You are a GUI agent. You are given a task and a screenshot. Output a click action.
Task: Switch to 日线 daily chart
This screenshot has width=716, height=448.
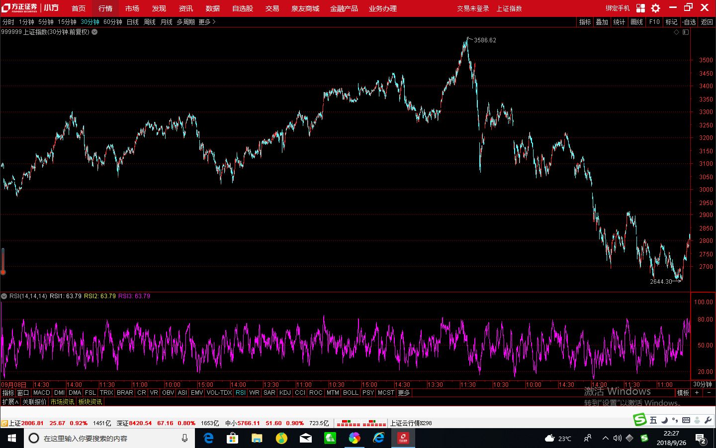pyautogui.click(x=133, y=22)
